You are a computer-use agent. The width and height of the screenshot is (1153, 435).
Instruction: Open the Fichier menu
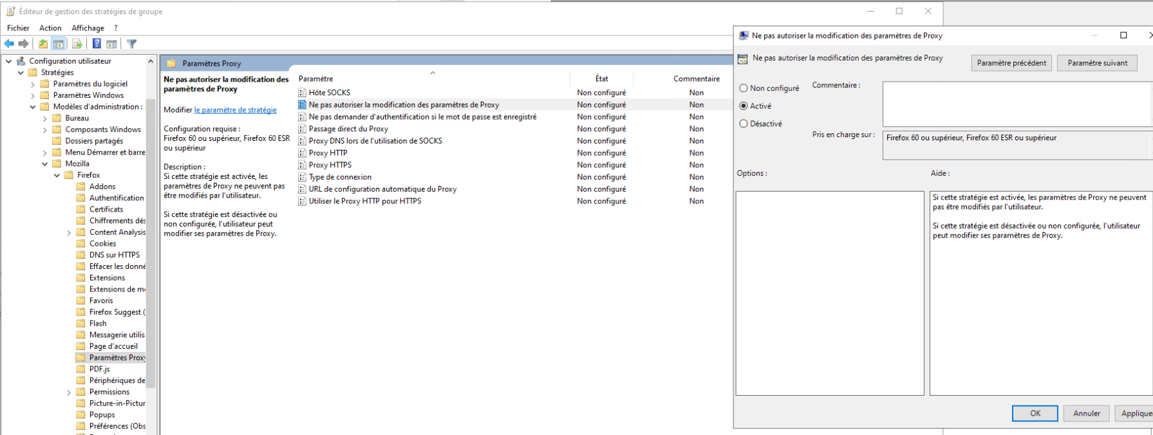click(x=18, y=28)
